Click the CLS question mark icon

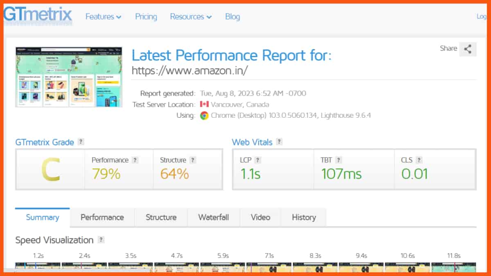click(x=419, y=160)
